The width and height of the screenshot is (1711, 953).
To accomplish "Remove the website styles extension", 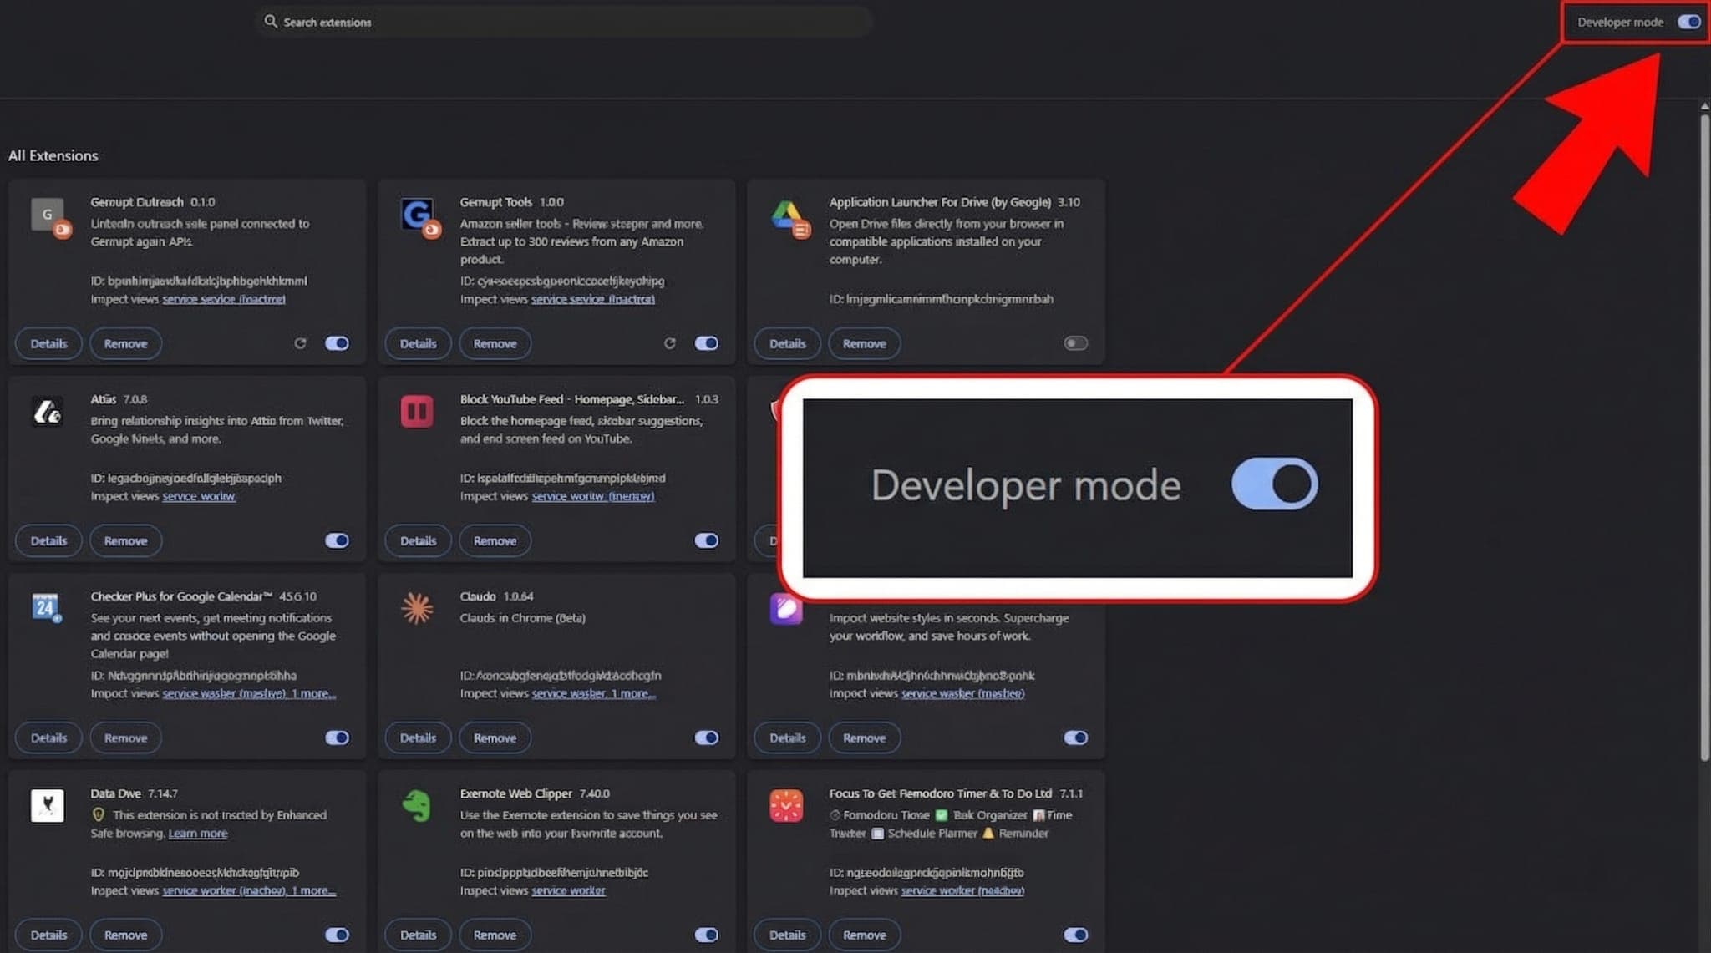I will pos(864,738).
